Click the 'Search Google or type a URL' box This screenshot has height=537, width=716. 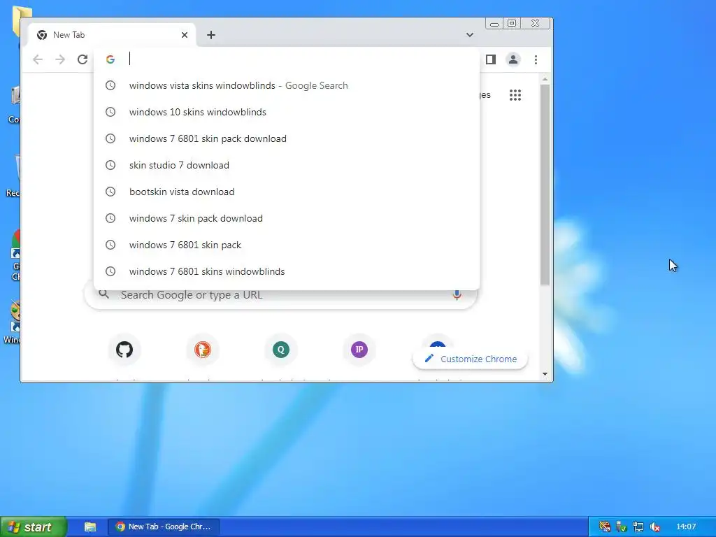(x=280, y=295)
